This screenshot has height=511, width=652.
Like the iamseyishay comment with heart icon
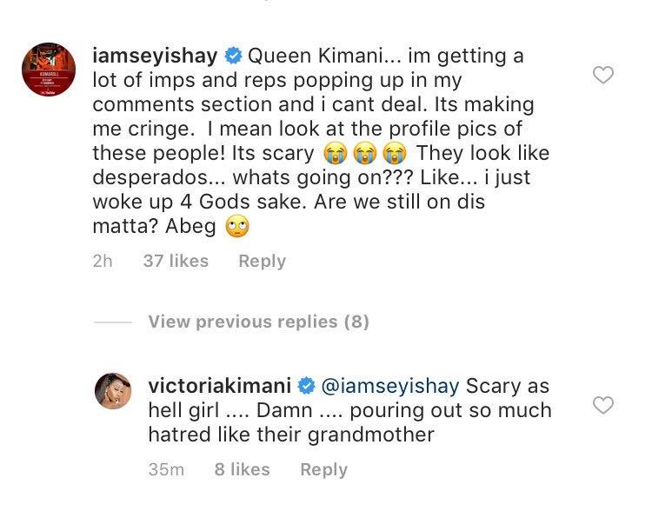[602, 76]
